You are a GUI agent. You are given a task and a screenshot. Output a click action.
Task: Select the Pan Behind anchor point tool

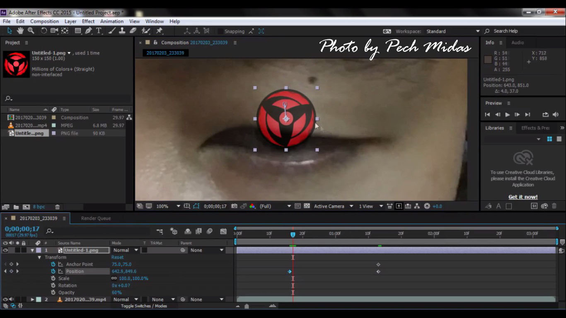coord(65,31)
